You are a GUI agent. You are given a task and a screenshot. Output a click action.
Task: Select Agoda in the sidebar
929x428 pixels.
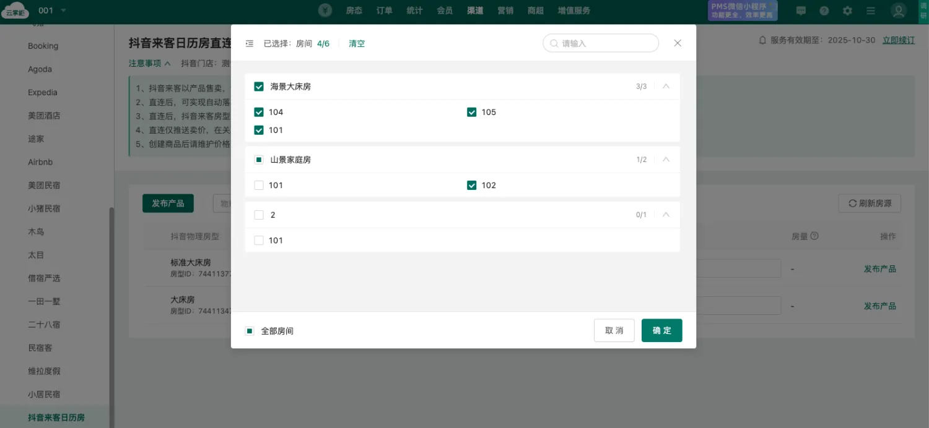tap(40, 69)
